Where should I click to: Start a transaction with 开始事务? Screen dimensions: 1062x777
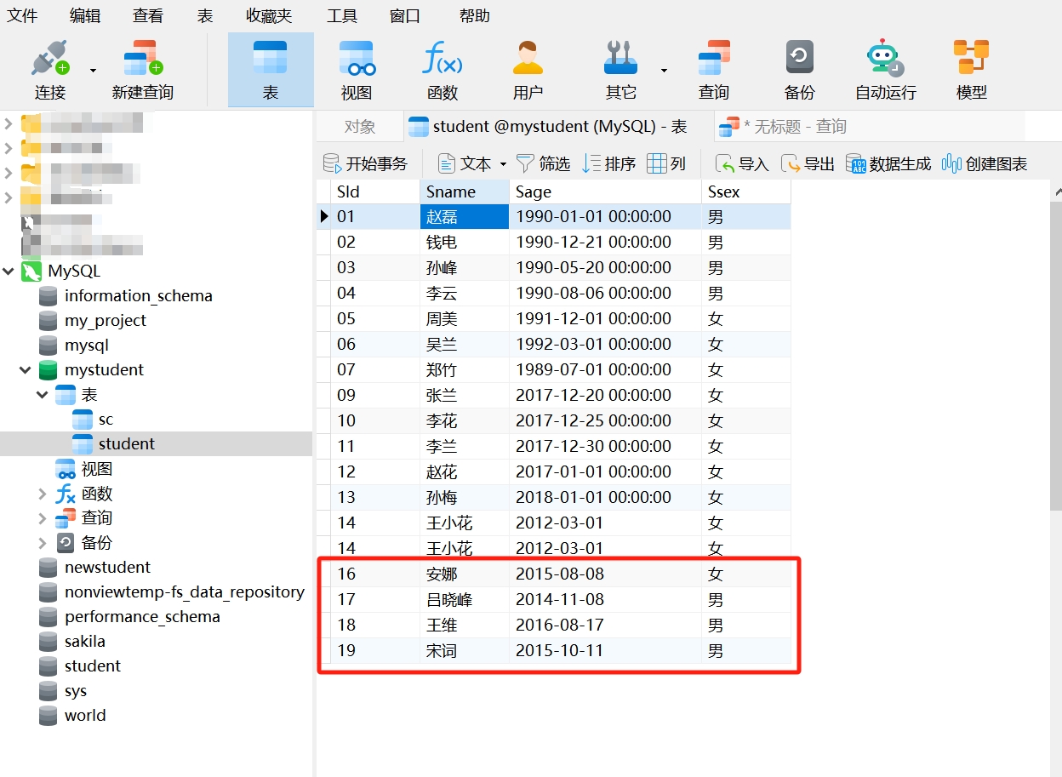[x=366, y=163]
